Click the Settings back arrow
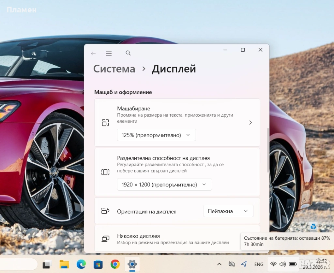Viewport: 334px width, 273px height. tap(93, 54)
